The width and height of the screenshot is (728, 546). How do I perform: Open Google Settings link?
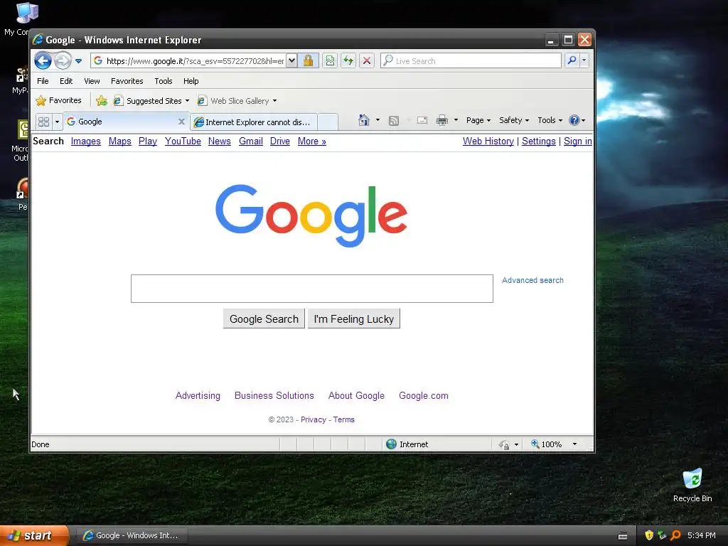[539, 141]
